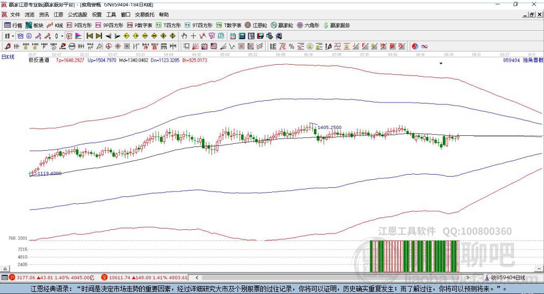Open the T数字表 number table

[x=228, y=25]
